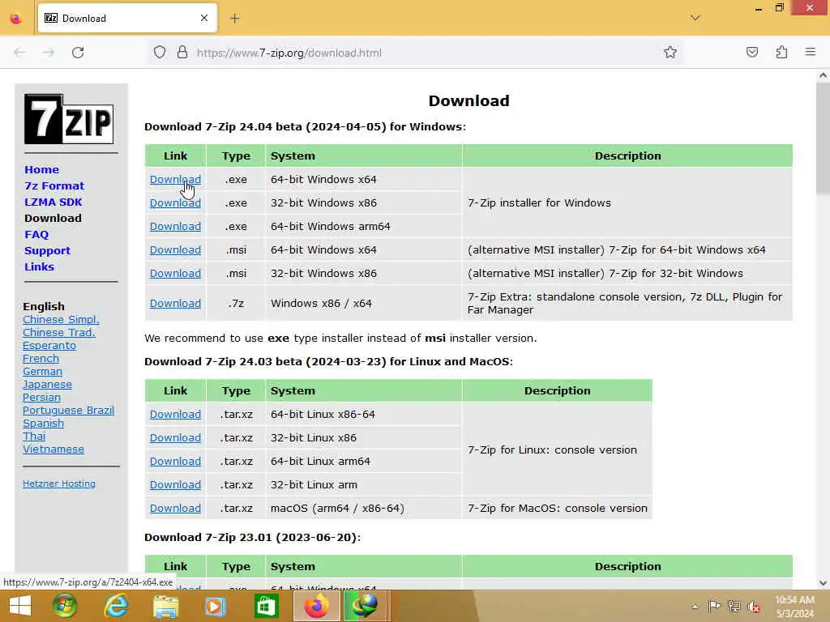Open the Hetzner Hosting link

(58, 484)
